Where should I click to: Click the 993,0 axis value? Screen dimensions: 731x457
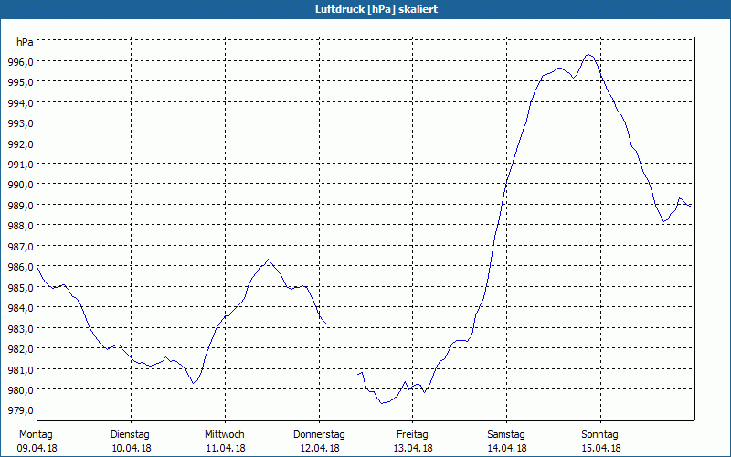[x=20, y=123]
